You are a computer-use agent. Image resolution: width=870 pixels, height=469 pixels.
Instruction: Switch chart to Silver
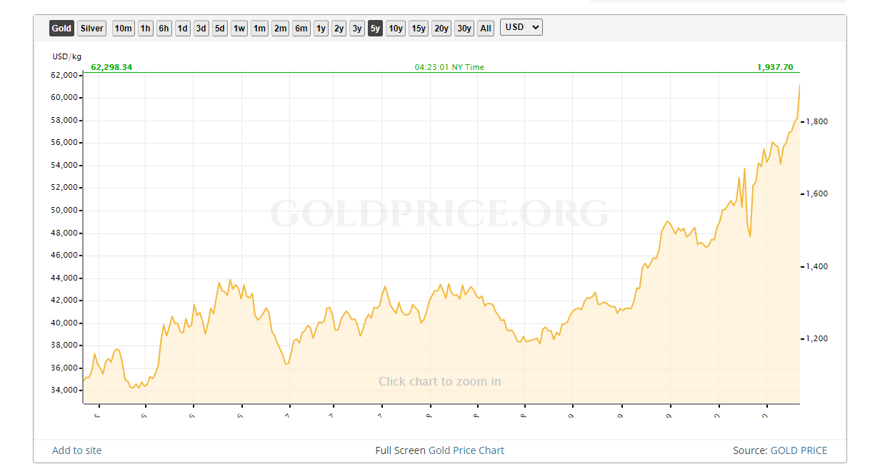point(92,29)
